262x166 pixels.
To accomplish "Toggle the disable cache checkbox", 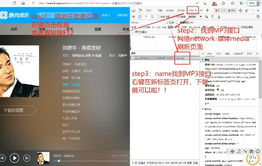I will (x=174, y=17).
